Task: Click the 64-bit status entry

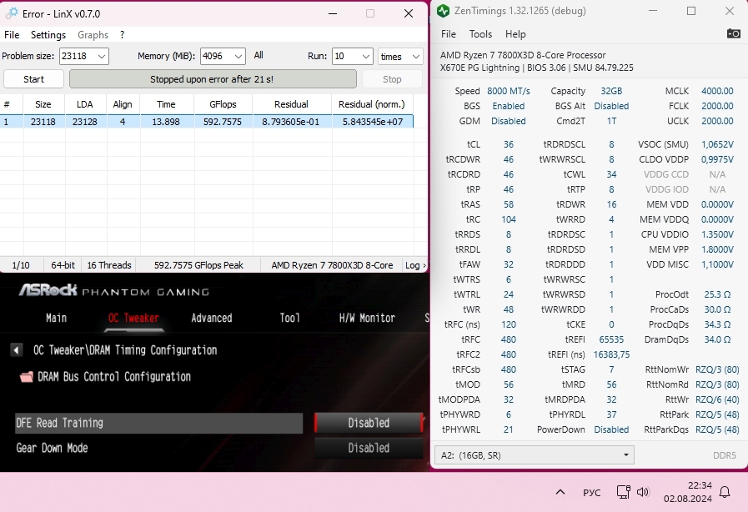Action: click(x=63, y=265)
